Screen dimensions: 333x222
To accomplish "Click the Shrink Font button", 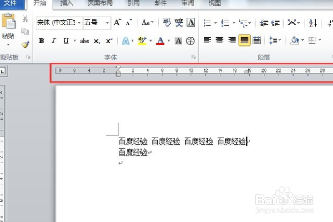I will pyautogui.click(x=129, y=22).
